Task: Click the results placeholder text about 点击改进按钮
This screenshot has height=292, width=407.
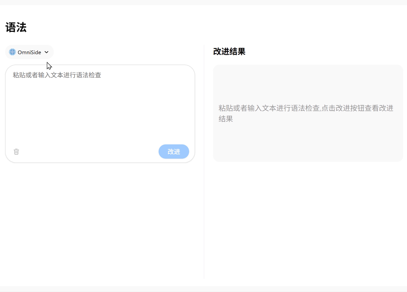Action: [306, 108]
